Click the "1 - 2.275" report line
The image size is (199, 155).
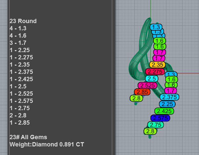pyautogui.click(x=21, y=57)
